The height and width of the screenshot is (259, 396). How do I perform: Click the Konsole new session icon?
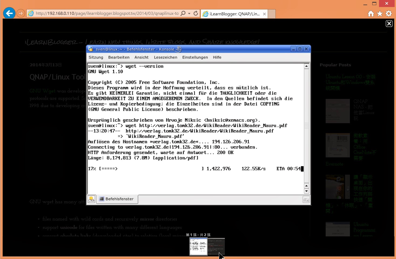click(91, 199)
